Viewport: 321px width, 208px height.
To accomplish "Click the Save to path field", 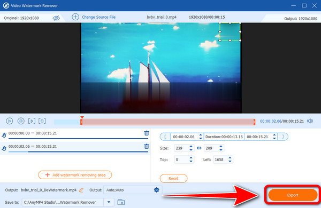I will point(63,202).
